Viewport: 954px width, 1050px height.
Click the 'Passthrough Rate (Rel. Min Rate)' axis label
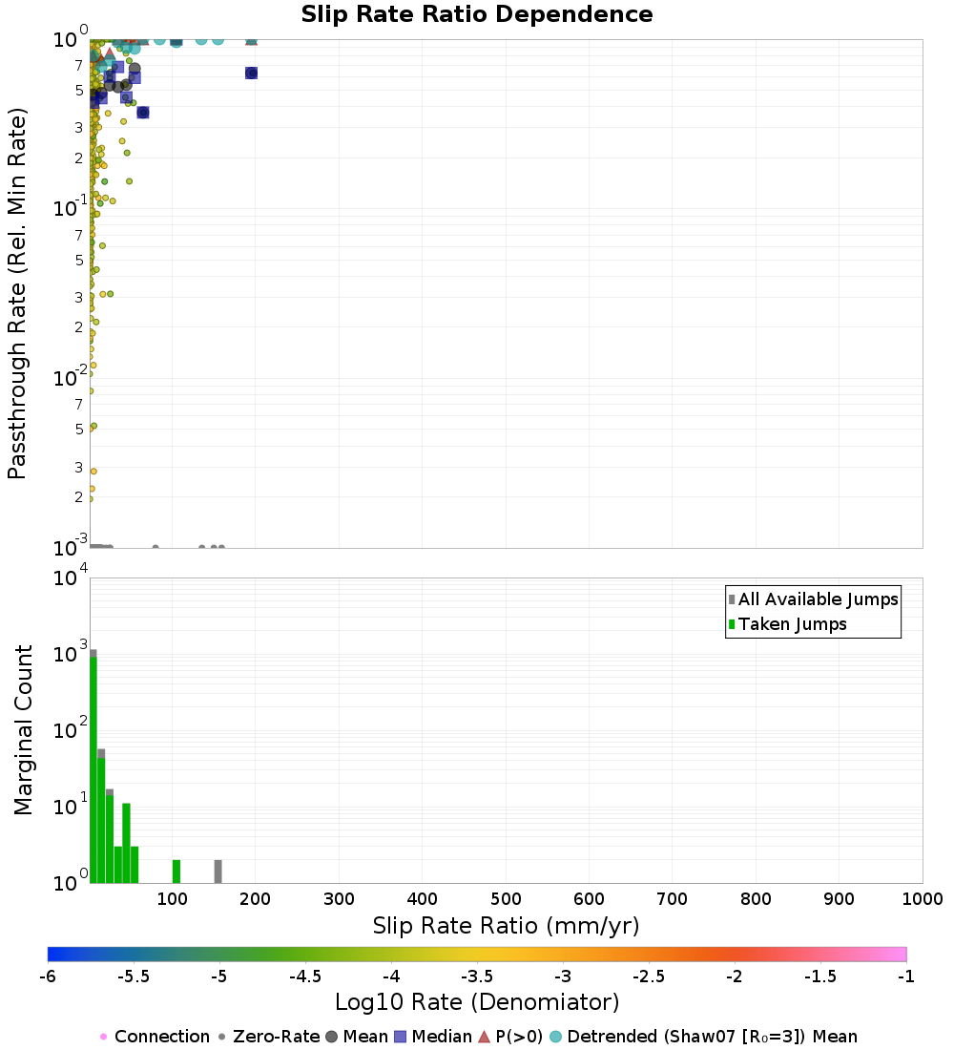17,293
